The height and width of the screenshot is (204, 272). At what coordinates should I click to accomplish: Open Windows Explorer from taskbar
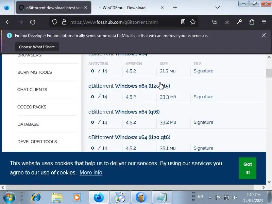click(57, 198)
